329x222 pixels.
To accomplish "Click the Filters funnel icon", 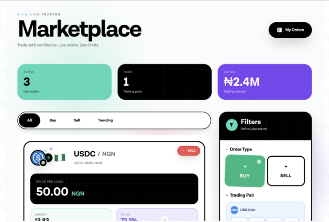I will tap(232, 125).
